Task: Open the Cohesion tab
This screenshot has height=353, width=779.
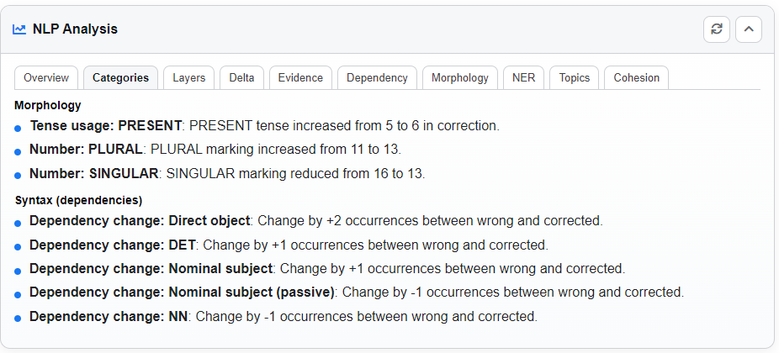Action: (x=636, y=77)
